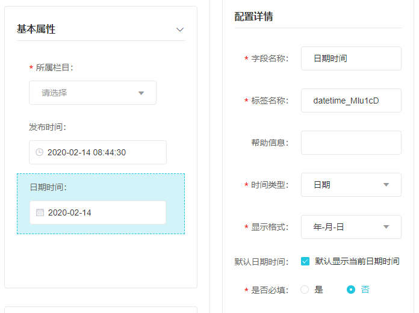
Task: Click the empty 帮助信息 input field
Action: click(351, 143)
